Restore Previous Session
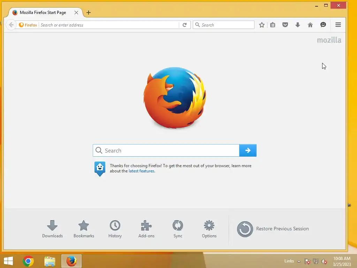This screenshot has width=357, height=268. tap(273, 229)
